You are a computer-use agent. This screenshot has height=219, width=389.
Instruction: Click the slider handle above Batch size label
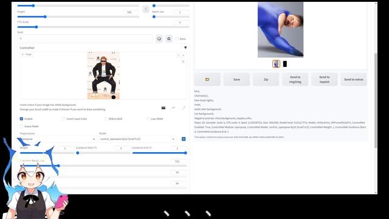click(154, 5)
